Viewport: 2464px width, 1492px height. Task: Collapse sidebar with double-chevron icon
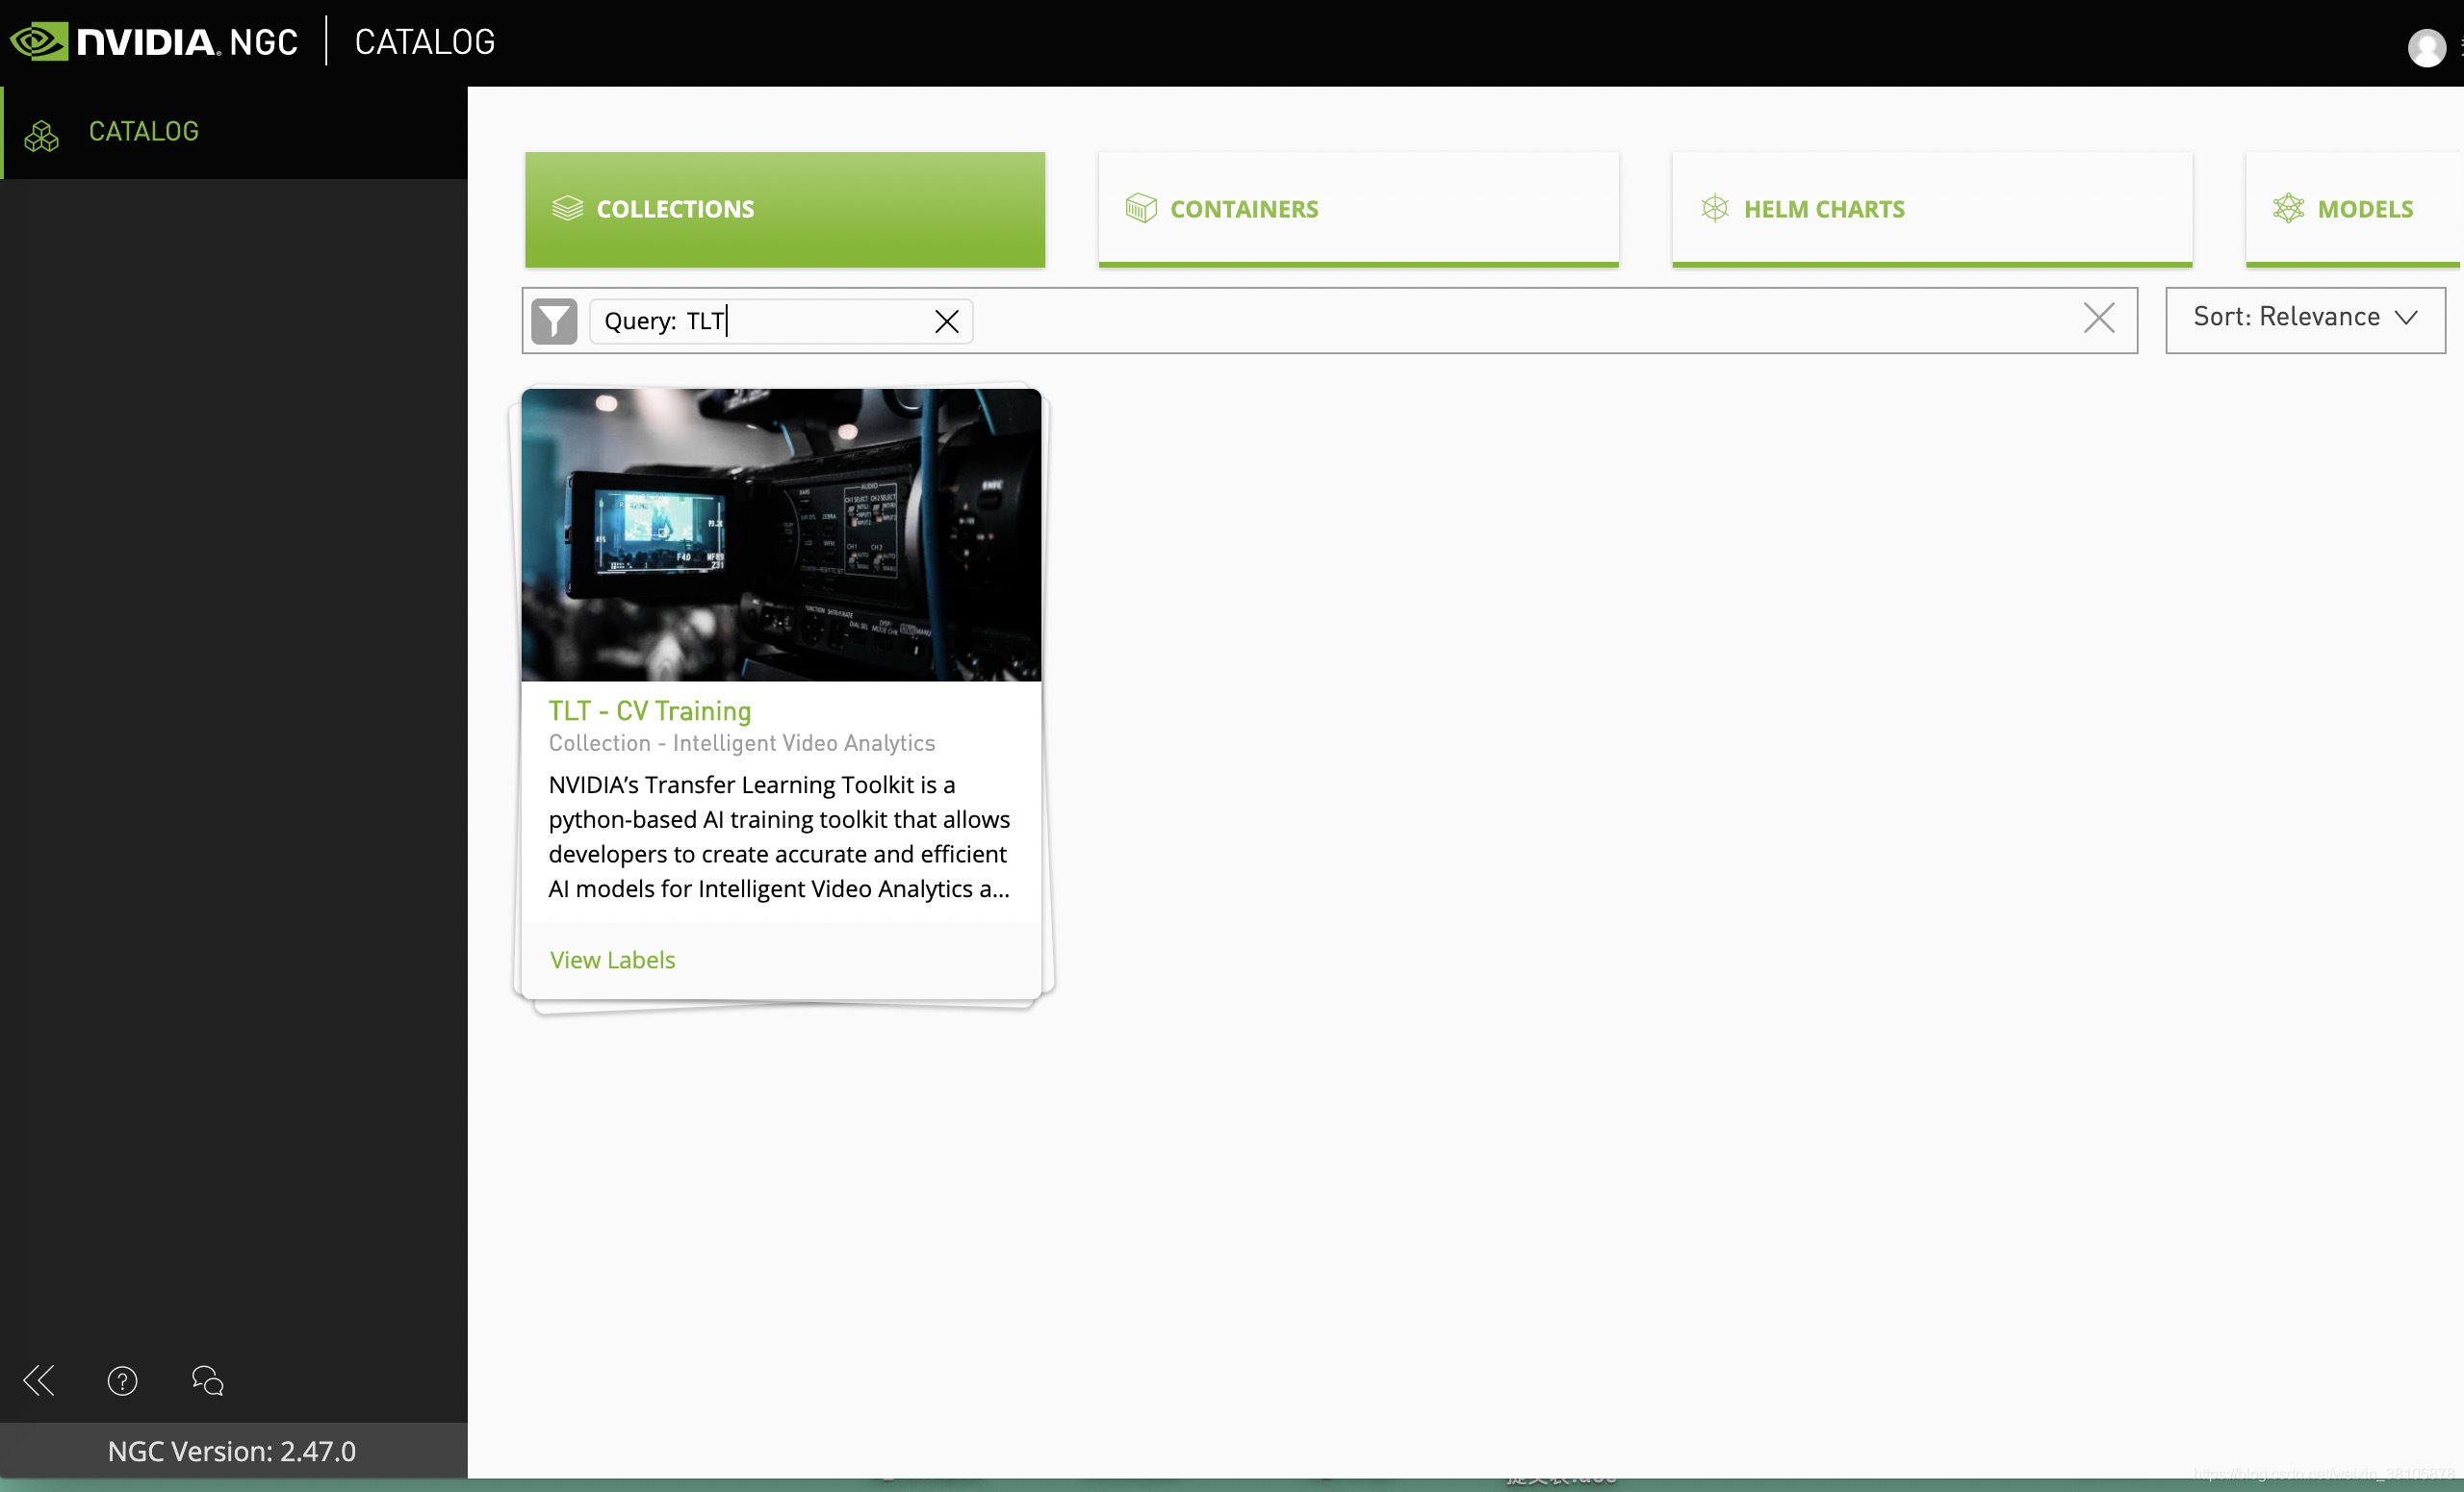[x=39, y=1380]
